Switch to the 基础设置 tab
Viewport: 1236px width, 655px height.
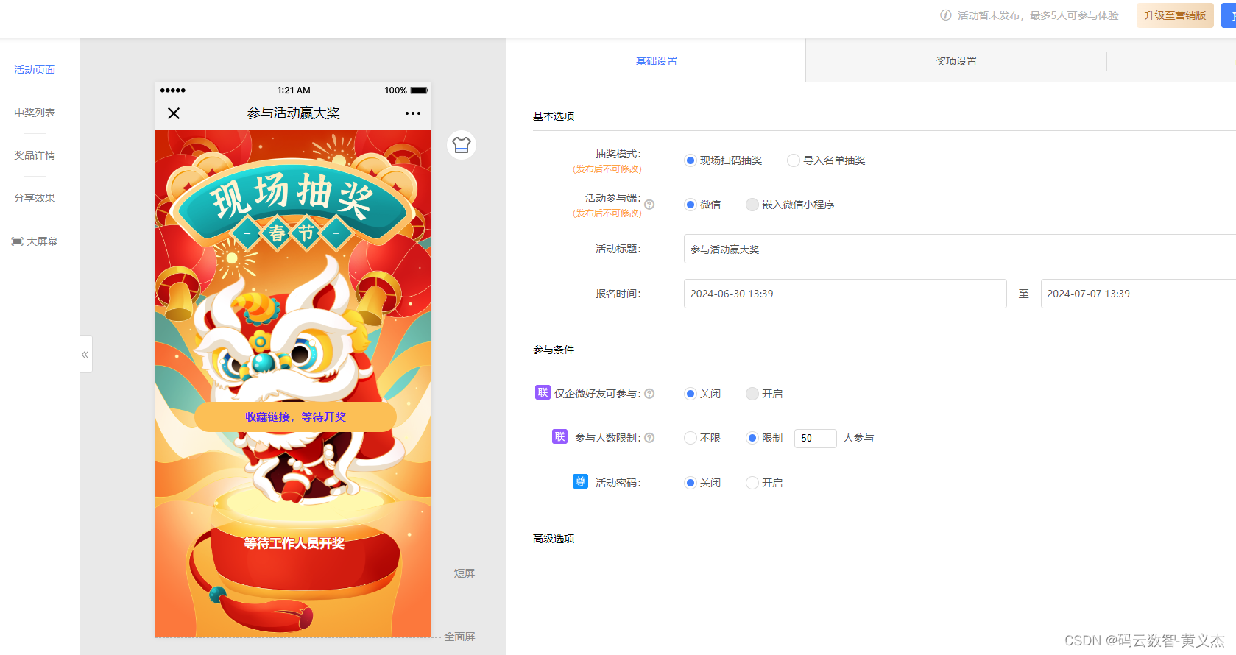point(657,61)
